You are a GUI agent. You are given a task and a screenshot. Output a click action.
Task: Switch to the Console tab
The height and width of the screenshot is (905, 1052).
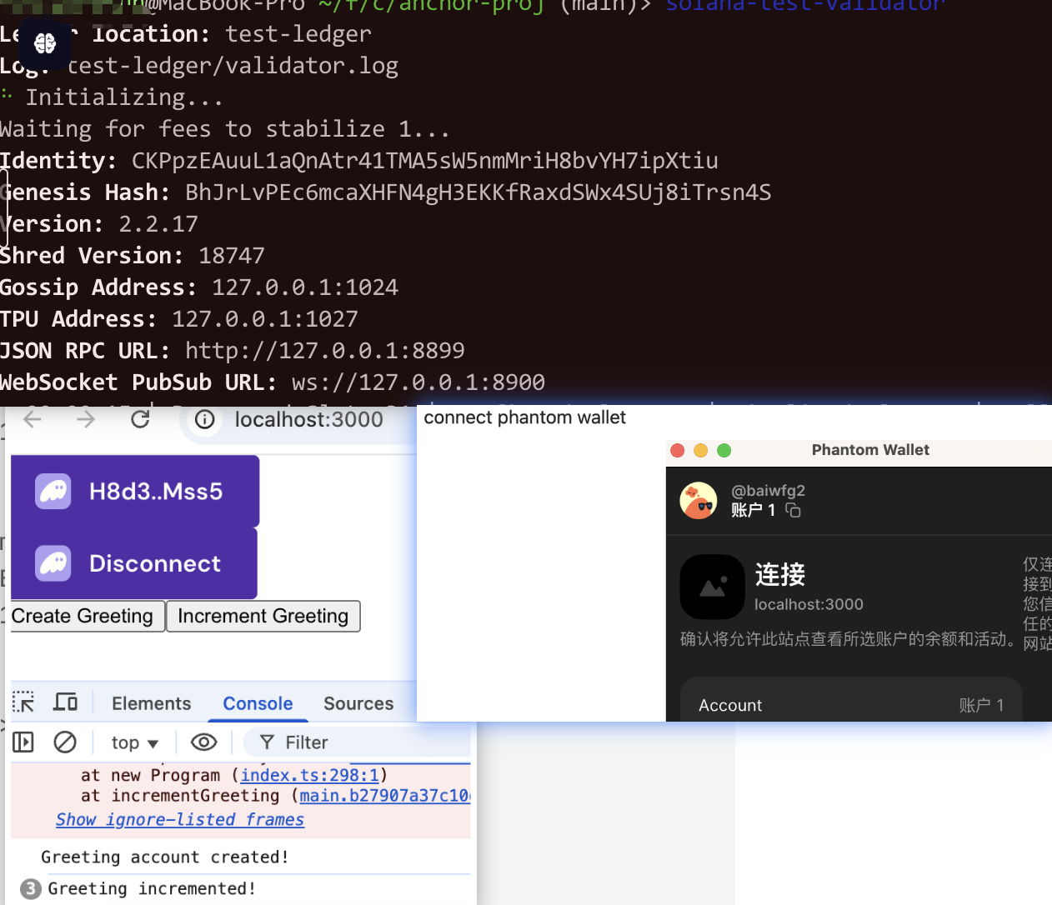(x=258, y=703)
